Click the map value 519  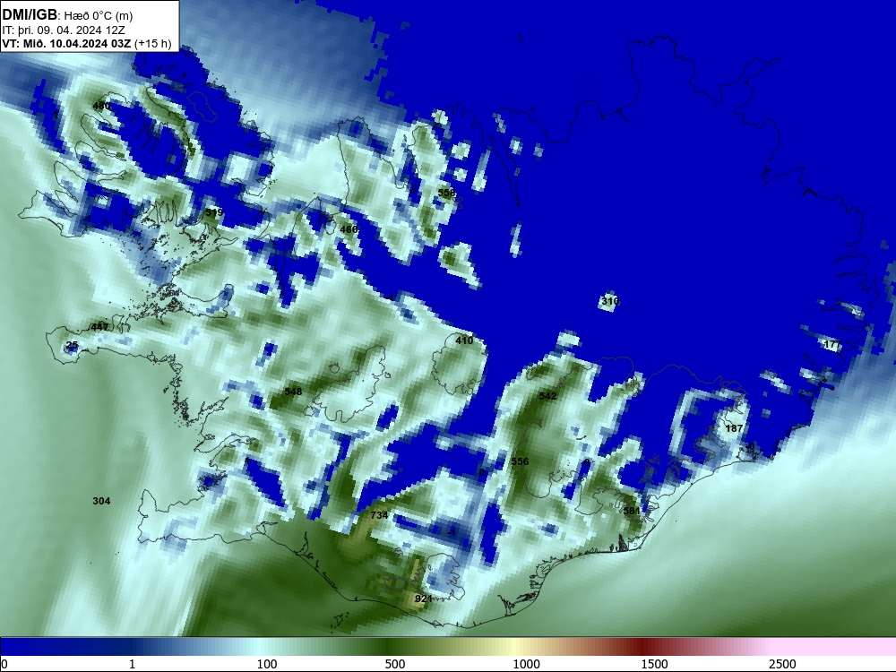coord(214,212)
